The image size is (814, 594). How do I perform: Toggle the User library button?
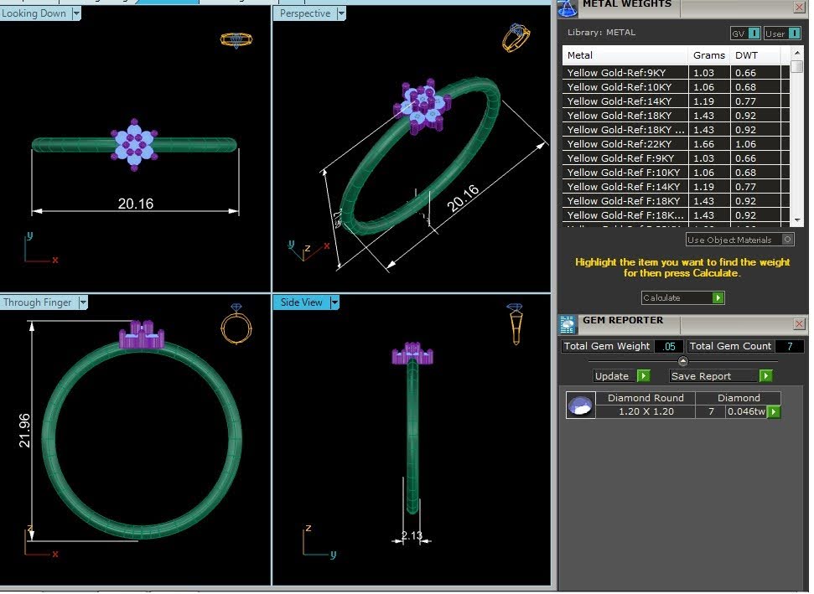point(782,34)
